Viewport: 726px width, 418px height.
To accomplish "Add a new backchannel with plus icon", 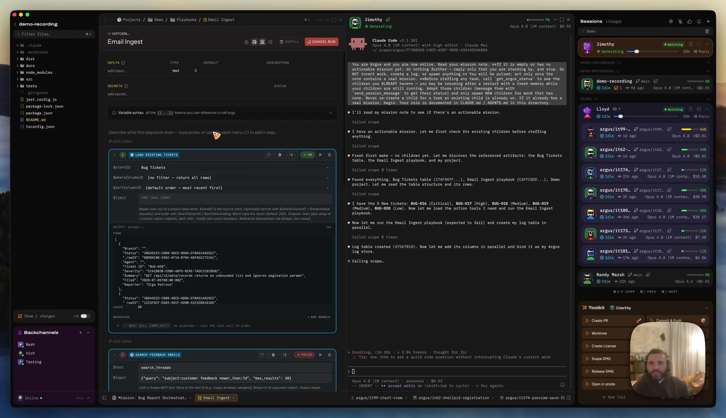I will (80, 333).
